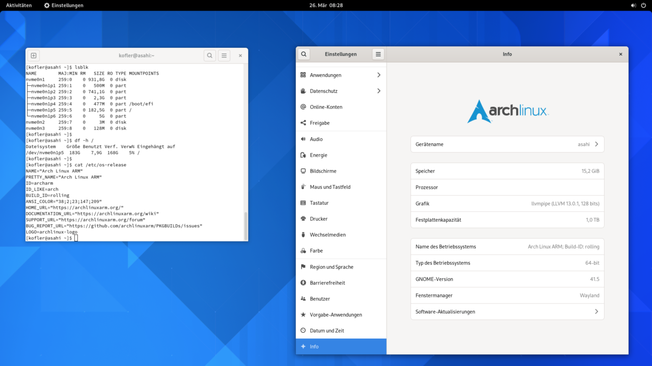This screenshot has height=366, width=652.
Task: Select Datum und Zeit panel
Action: tap(341, 330)
